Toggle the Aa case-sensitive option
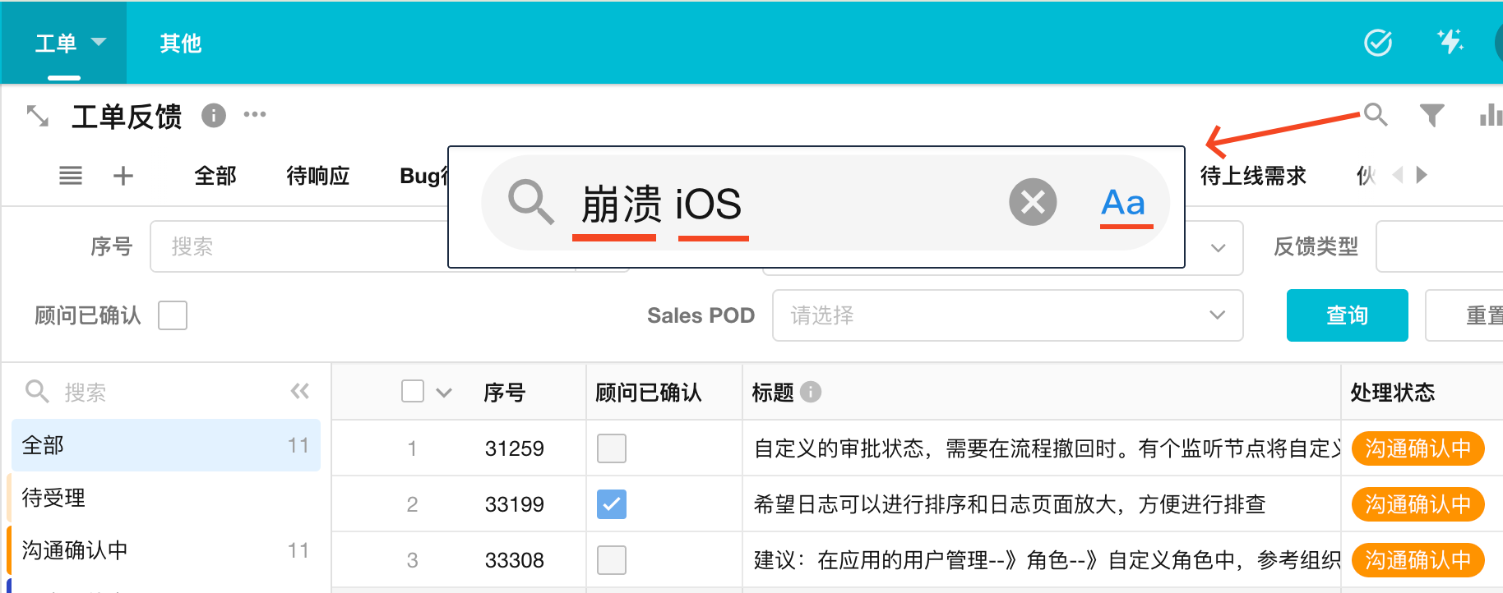 1123,203
